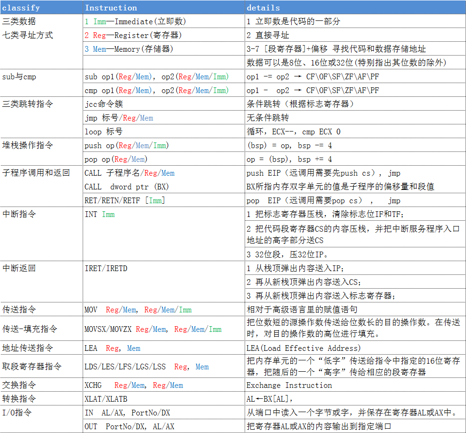Click the cell '循环, ECX--, cmp ECX 0'
The height and width of the screenshot is (433, 466).
point(355,131)
